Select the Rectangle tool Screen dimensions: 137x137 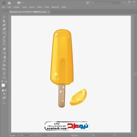(4, 33)
